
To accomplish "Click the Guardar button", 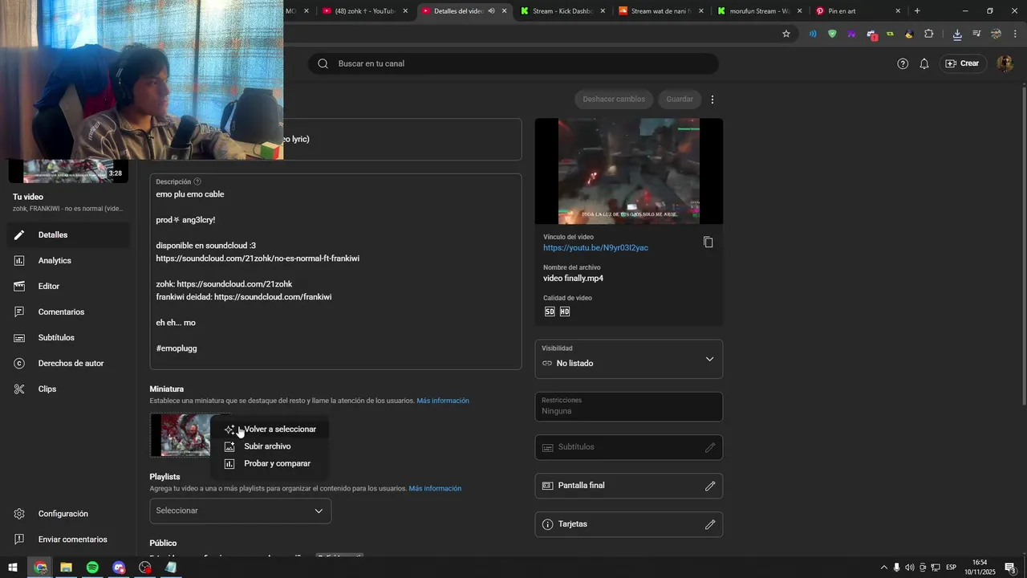I will 680,100.
